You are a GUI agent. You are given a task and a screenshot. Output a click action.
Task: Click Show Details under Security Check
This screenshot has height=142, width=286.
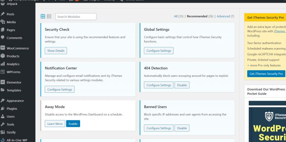click(56, 51)
